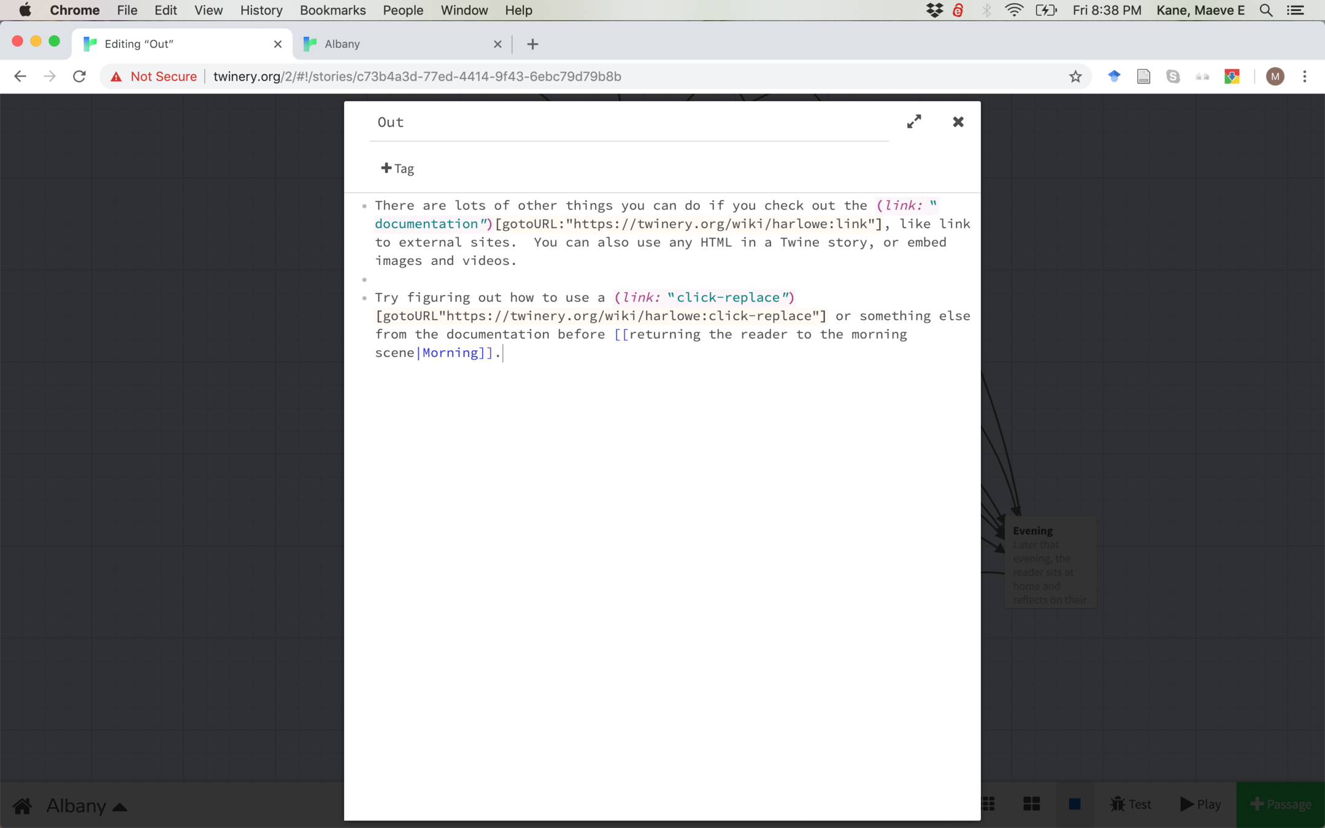The width and height of the screenshot is (1325, 828).
Task: Open the Albany story menu arrow
Action: pos(120,807)
